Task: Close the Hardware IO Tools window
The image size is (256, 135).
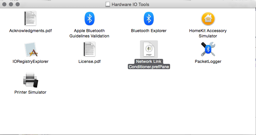Action: tap(4, 4)
